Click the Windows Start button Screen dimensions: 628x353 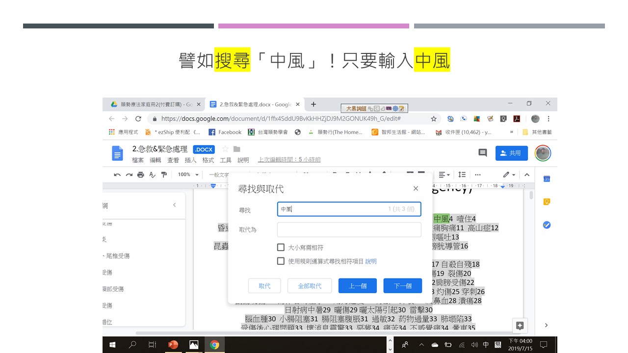(112, 345)
